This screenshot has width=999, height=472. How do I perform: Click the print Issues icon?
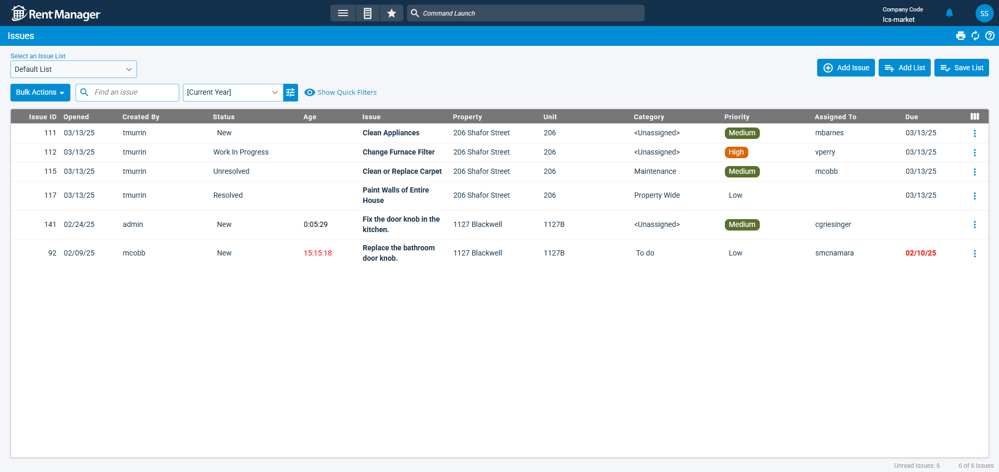(960, 36)
